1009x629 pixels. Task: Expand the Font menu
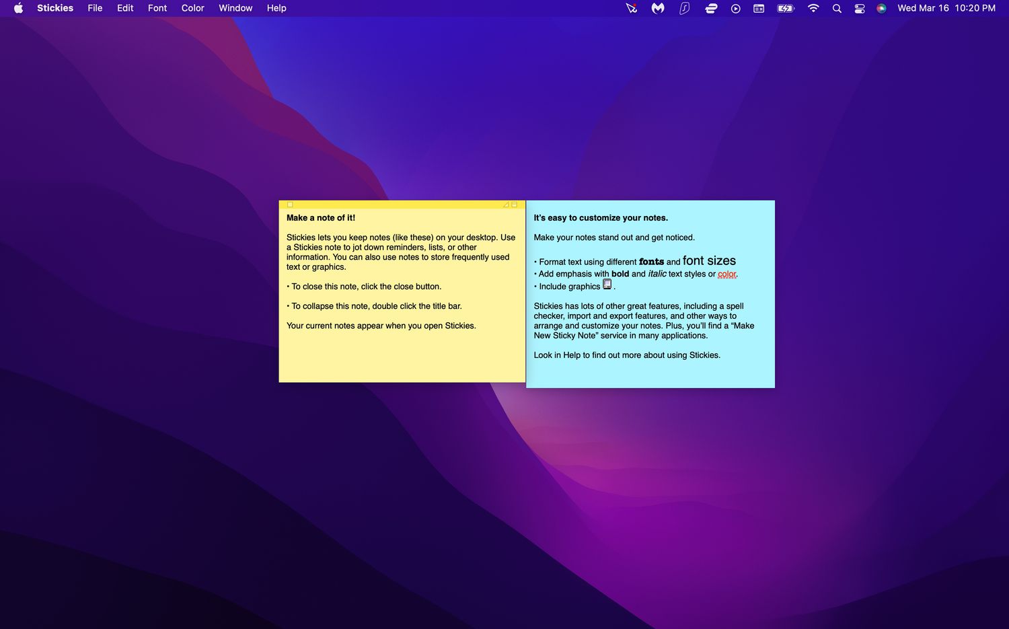click(157, 8)
